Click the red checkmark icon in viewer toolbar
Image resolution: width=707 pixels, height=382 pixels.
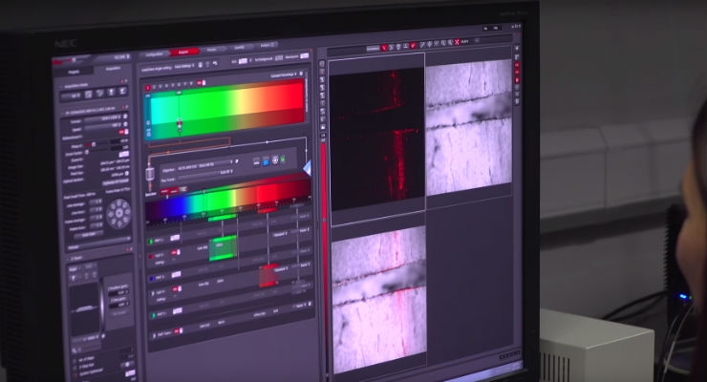coord(414,45)
